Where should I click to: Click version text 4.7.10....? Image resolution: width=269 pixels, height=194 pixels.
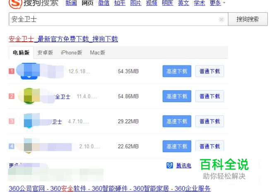tap(78, 121)
